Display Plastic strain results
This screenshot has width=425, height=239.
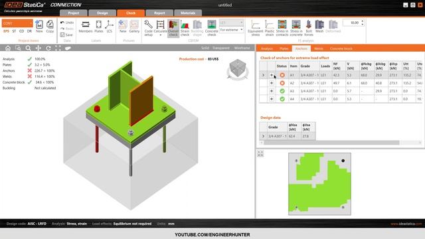270,28
